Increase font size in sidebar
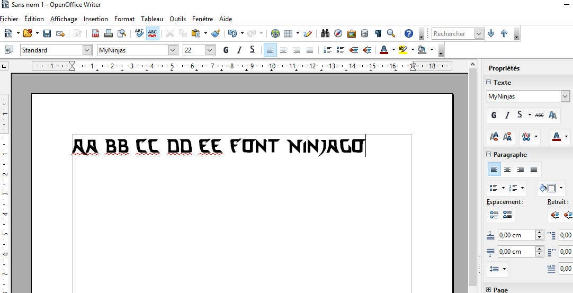 494,137
